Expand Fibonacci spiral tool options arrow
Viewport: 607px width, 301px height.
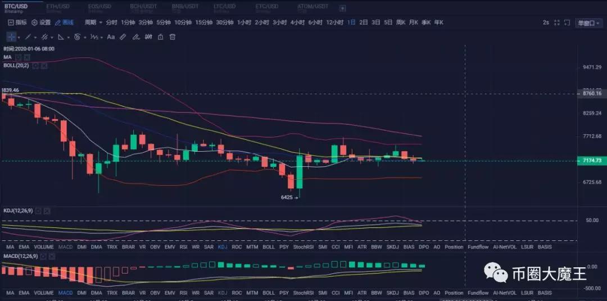click(x=84, y=38)
